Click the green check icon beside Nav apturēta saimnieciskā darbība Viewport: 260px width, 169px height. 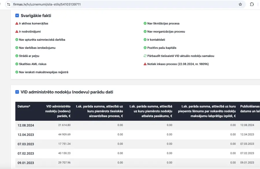[x=17, y=40]
